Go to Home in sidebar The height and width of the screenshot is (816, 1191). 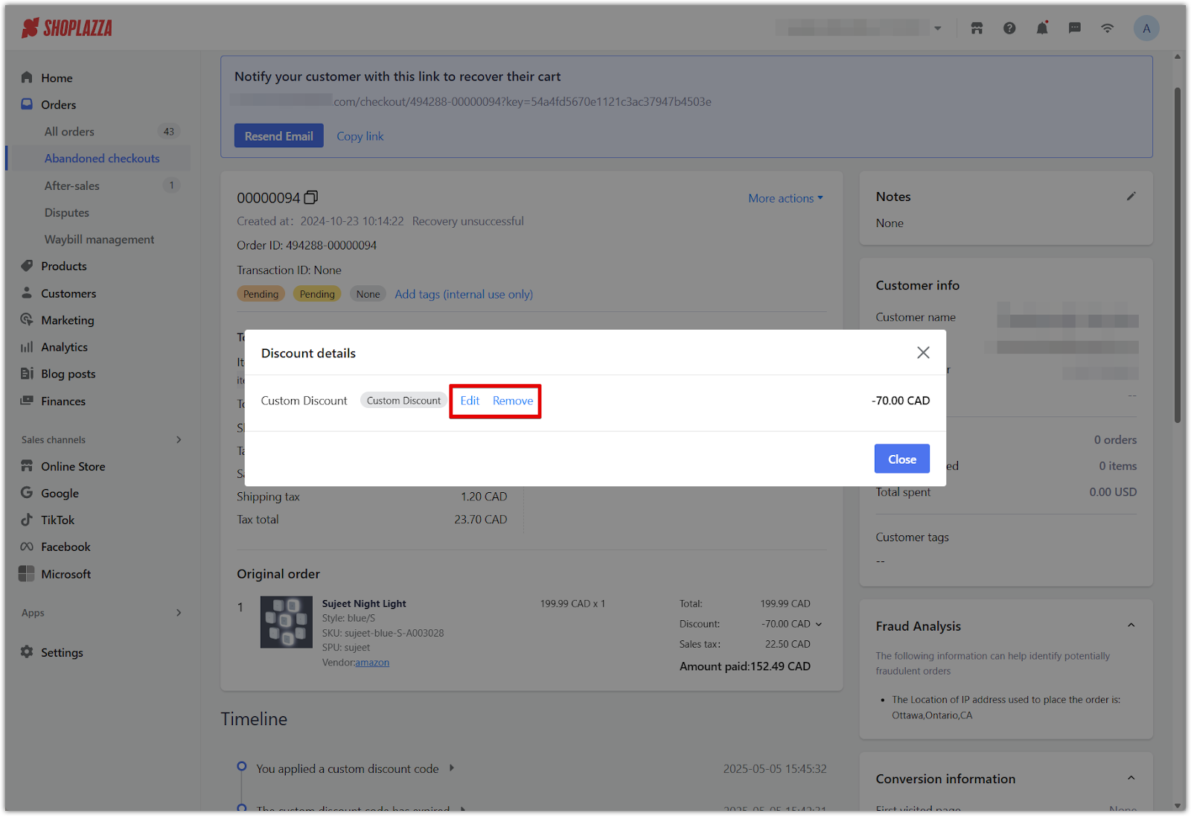point(57,78)
